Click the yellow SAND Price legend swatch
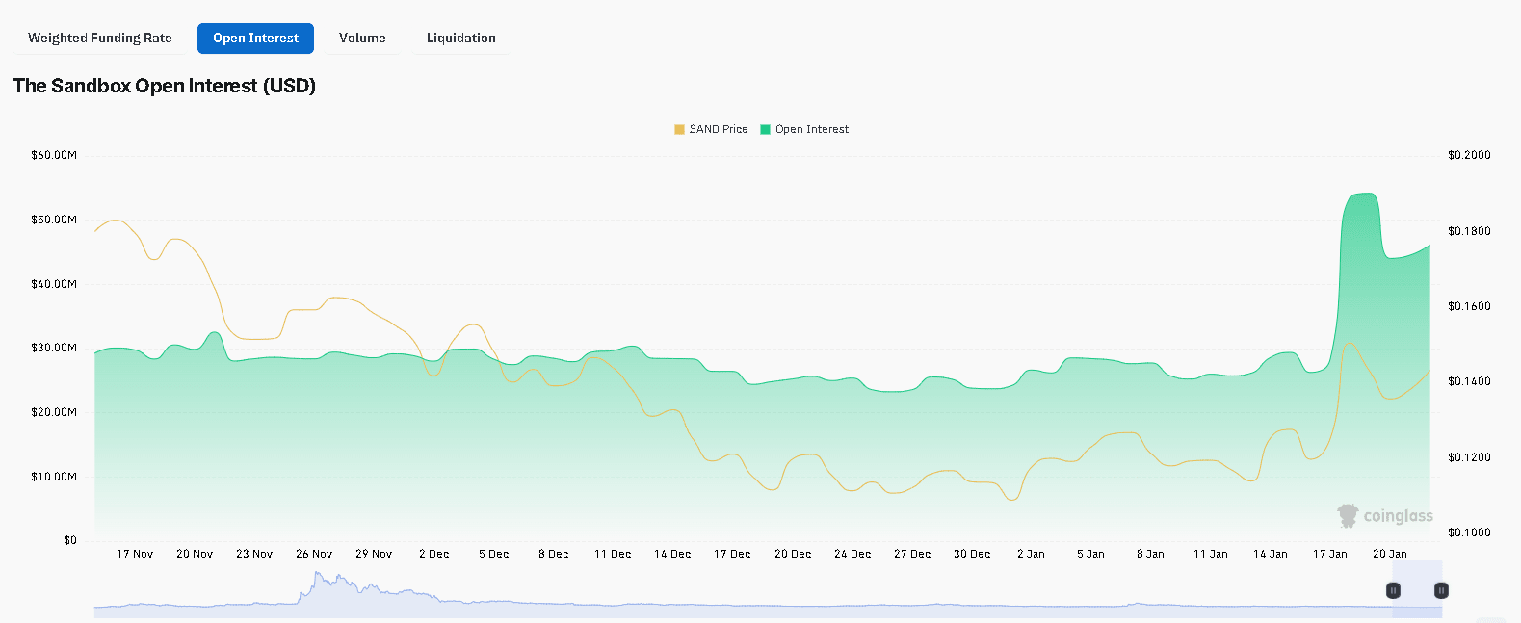 click(679, 129)
